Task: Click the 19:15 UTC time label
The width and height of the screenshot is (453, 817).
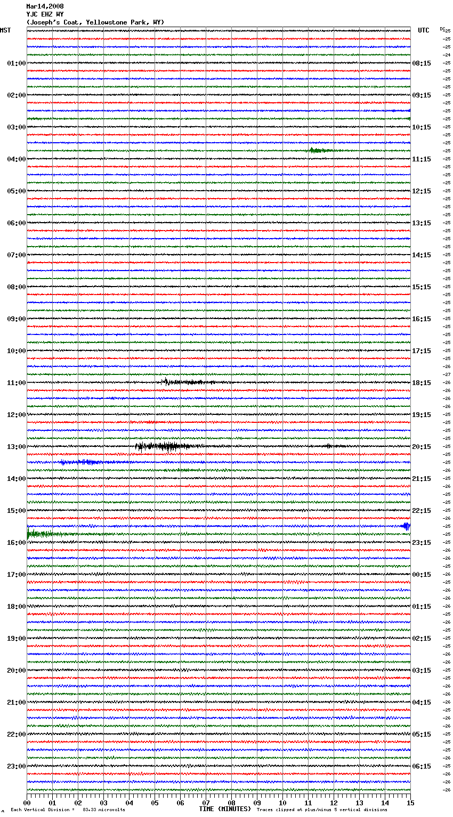Action: (x=422, y=415)
